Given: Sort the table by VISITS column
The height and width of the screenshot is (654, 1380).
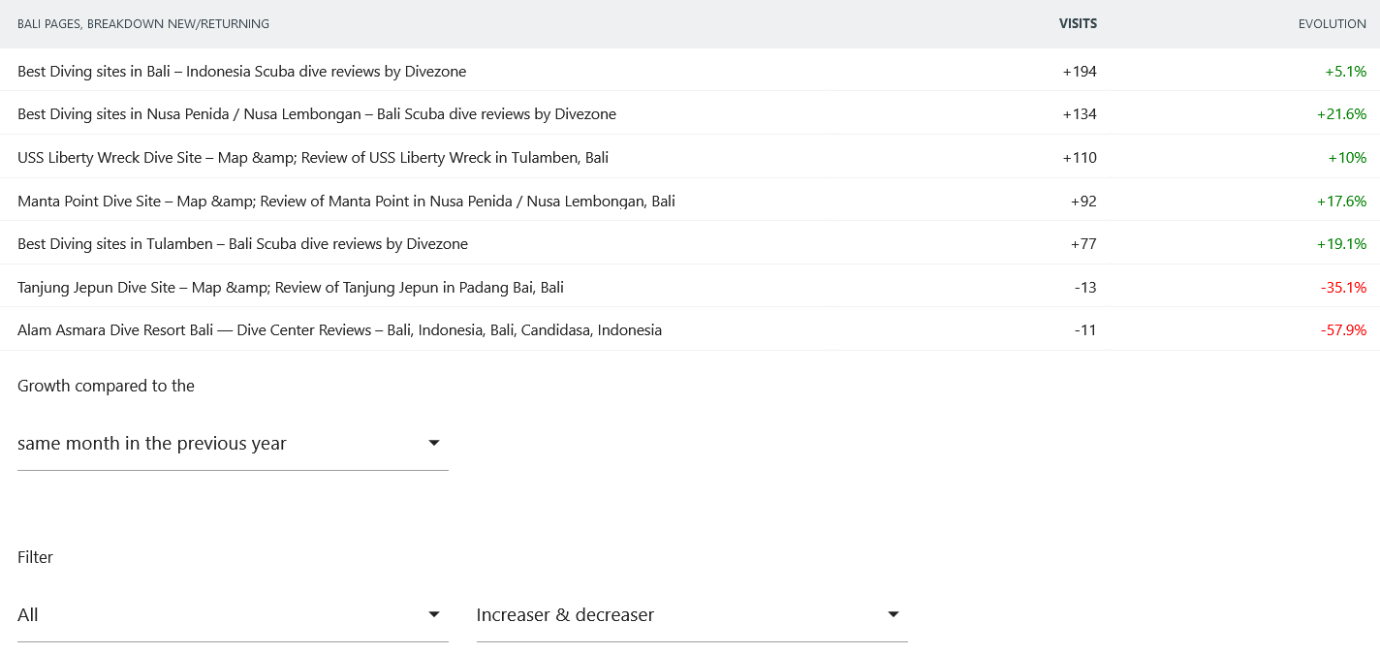Looking at the screenshot, I should tap(1077, 23).
